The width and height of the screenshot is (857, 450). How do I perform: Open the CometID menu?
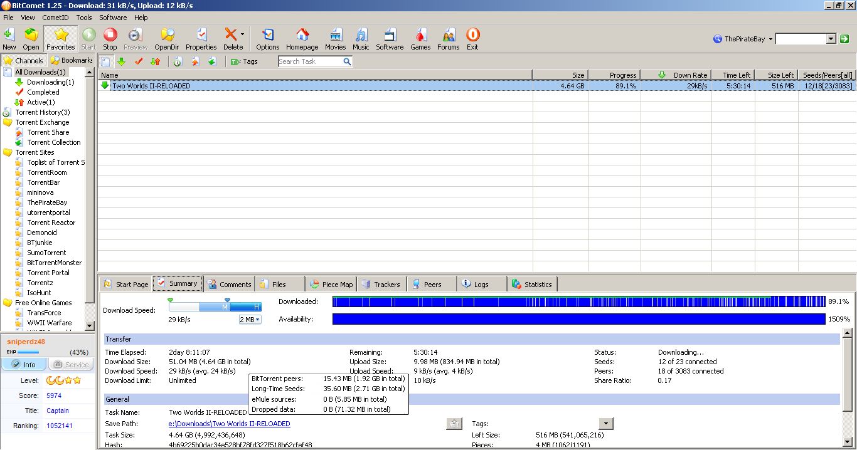55,18
